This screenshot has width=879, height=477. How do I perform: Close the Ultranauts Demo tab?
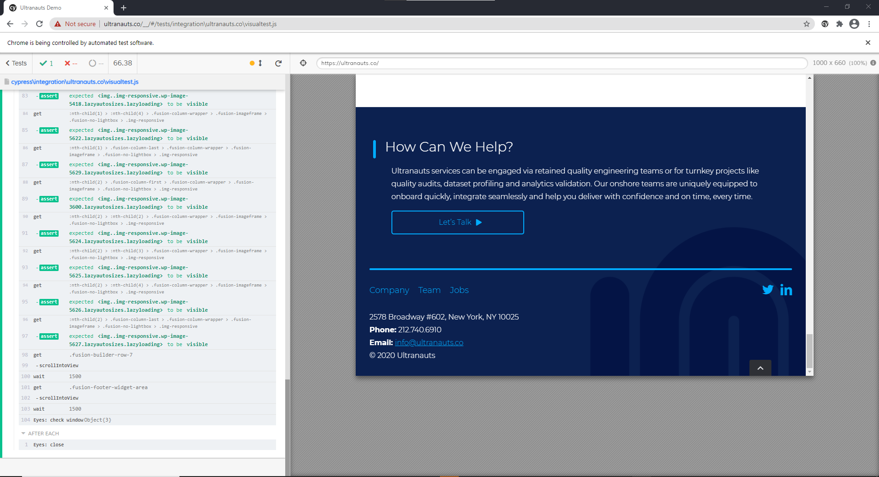coord(106,8)
